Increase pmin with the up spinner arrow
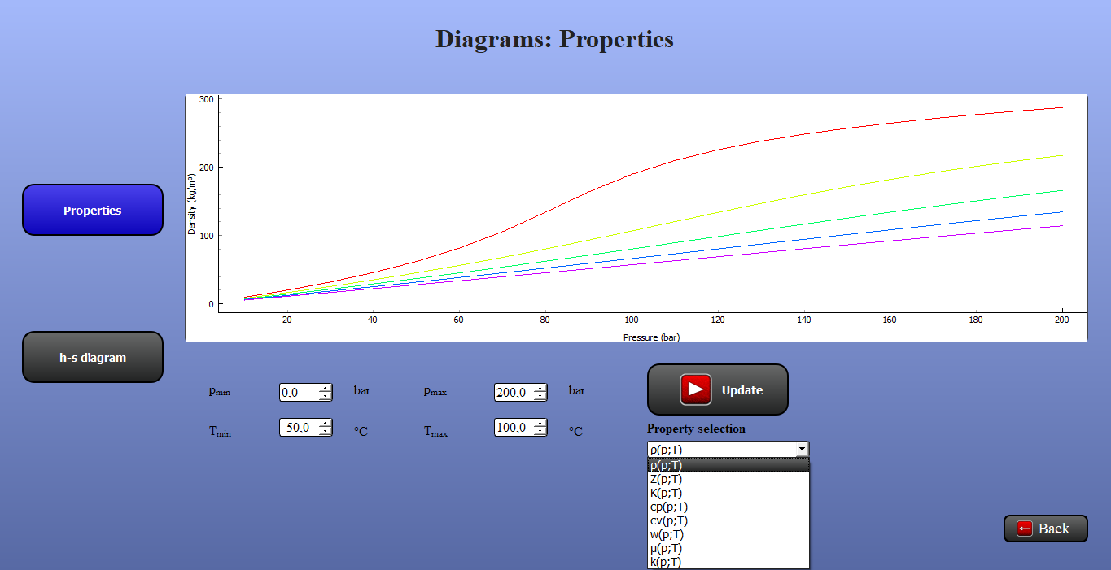 pyautogui.click(x=326, y=388)
